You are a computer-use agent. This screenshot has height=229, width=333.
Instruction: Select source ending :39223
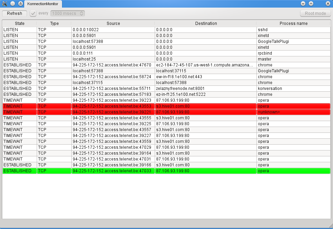(x=113, y=100)
